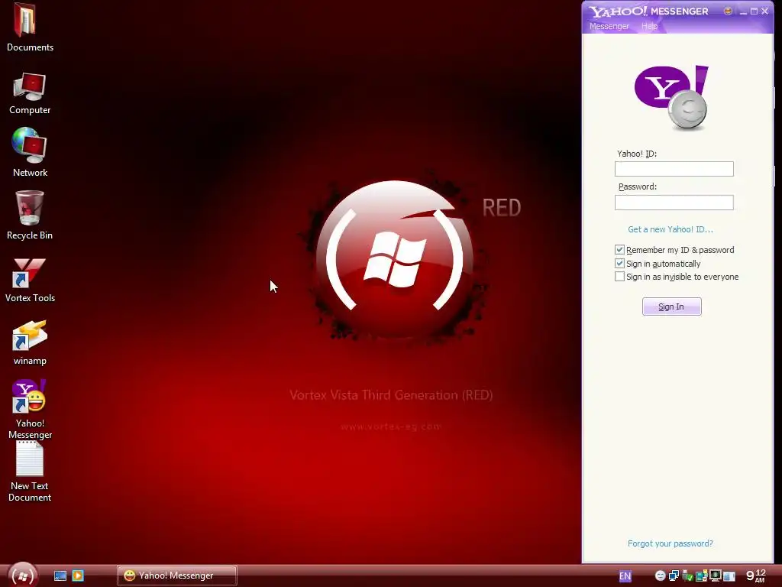This screenshot has height=587, width=782.
Task: Enable Sign in as invisible to everyone
Action: coord(619,277)
